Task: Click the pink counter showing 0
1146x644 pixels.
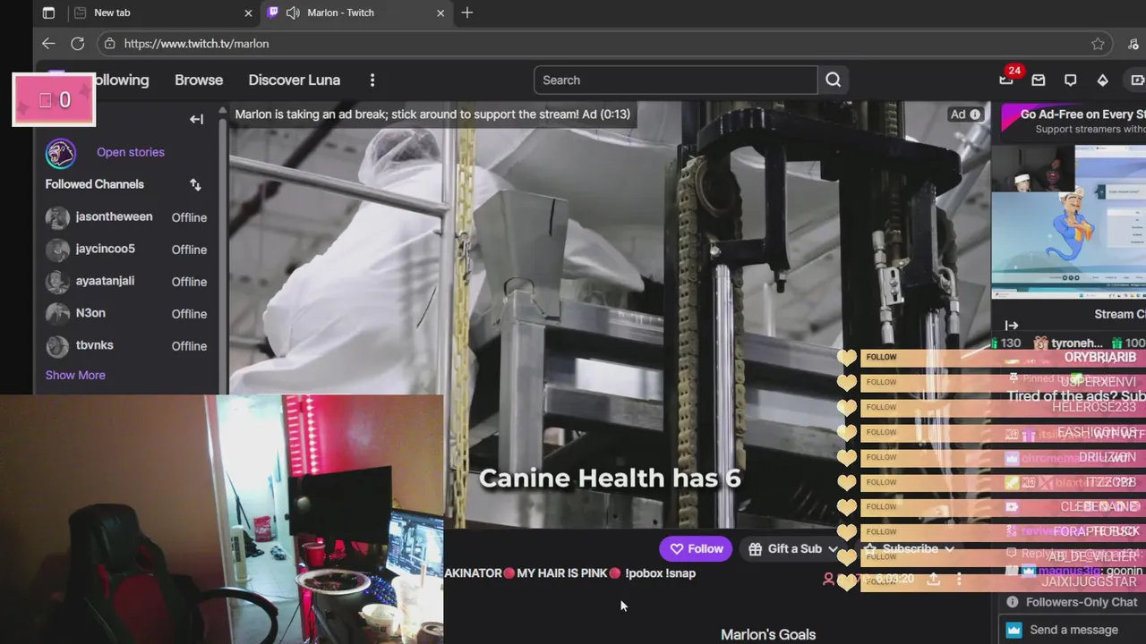Action: point(54,100)
